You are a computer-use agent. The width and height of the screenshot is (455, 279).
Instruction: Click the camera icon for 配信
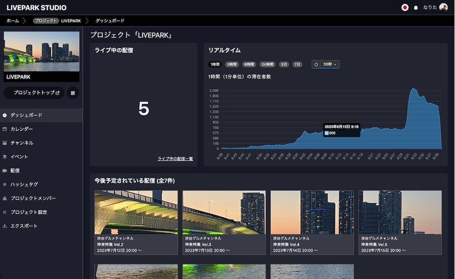coord(5,171)
